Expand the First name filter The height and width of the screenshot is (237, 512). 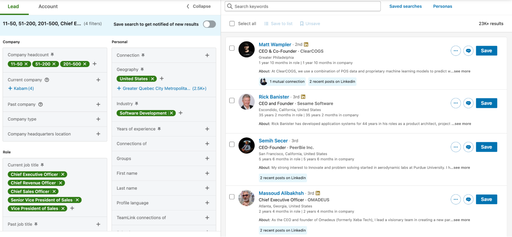click(207, 173)
